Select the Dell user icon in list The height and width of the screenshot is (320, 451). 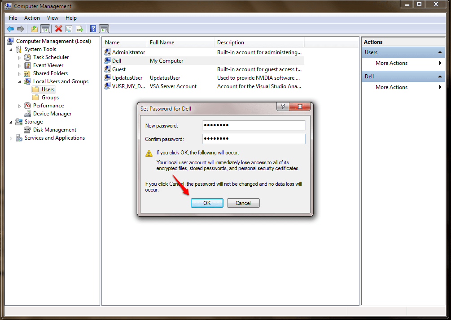click(108, 60)
